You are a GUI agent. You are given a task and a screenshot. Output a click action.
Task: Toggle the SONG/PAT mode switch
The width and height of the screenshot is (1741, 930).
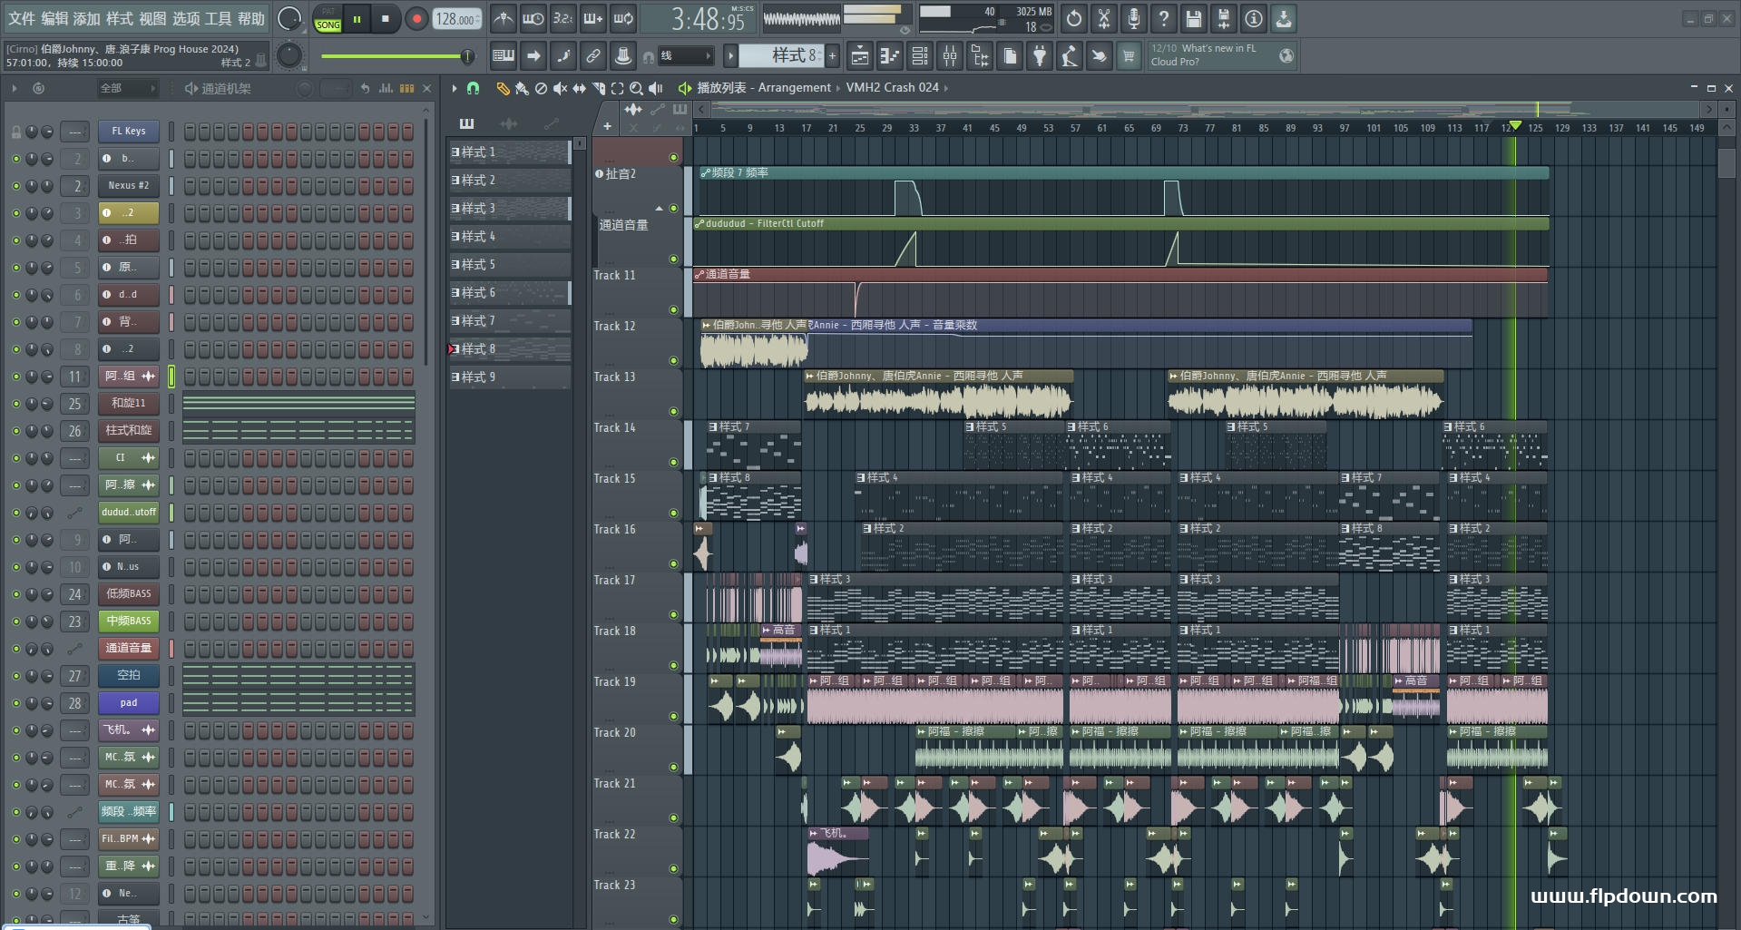[328, 19]
